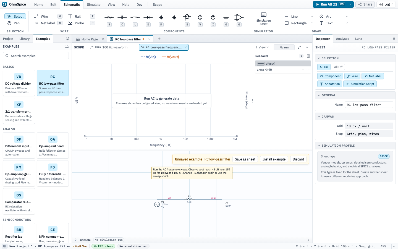Open the scope View dropdown
The height and width of the screenshot is (249, 398).
tap(262, 47)
